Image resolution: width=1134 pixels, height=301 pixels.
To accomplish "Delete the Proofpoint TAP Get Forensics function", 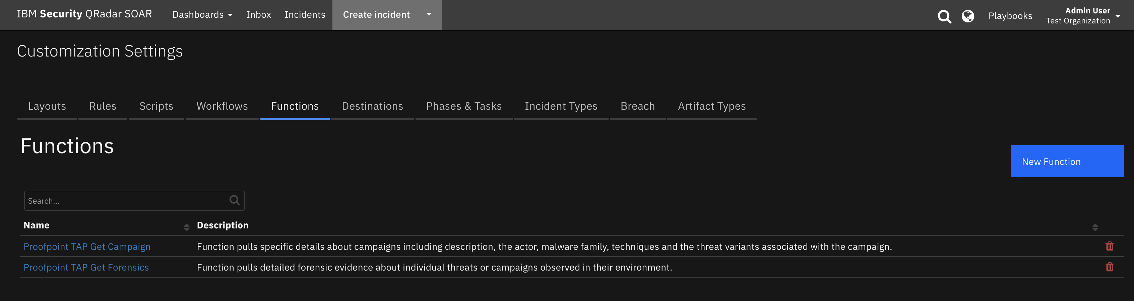I will coord(1109,267).
